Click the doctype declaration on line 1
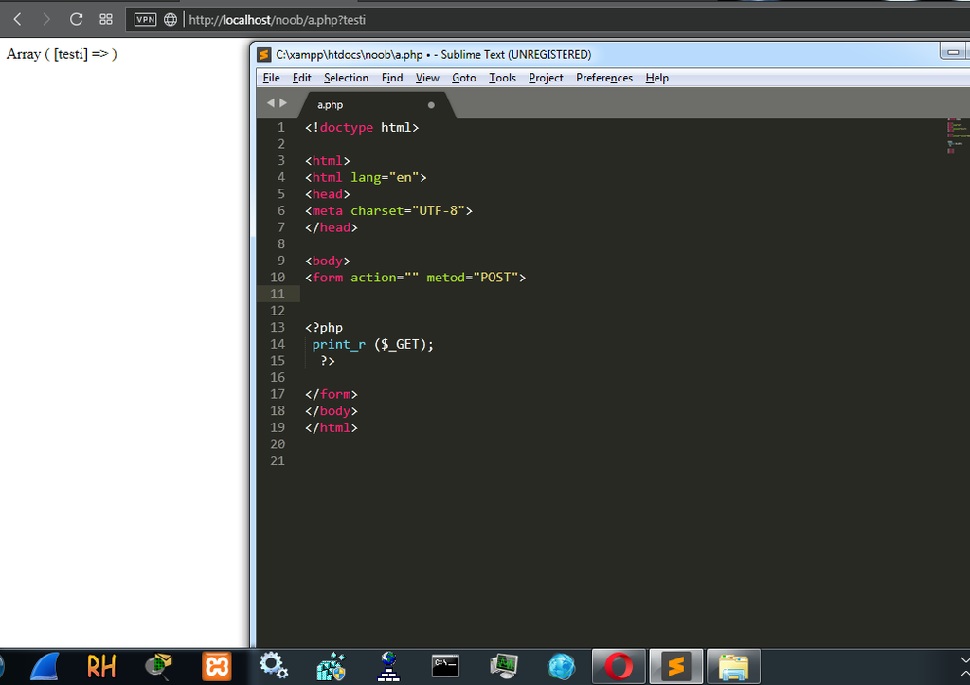The width and height of the screenshot is (970, 685). pyautogui.click(x=361, y=128)
